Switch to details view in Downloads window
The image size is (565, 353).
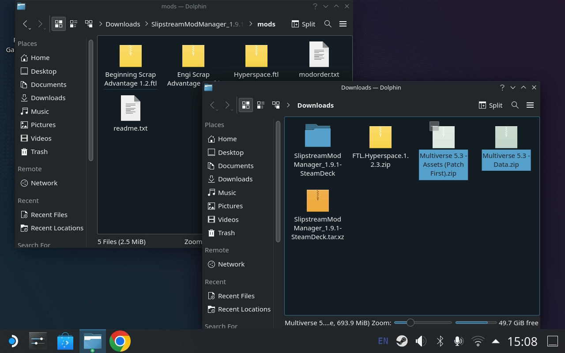pos(276,105)
